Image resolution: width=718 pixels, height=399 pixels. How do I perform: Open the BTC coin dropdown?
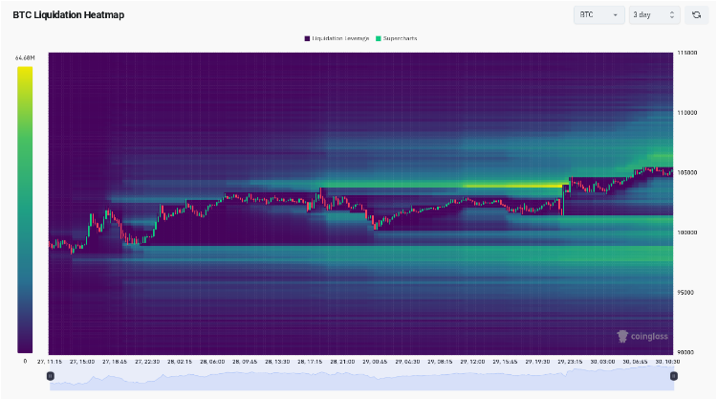pyautogui.click(x=598, y=15)
